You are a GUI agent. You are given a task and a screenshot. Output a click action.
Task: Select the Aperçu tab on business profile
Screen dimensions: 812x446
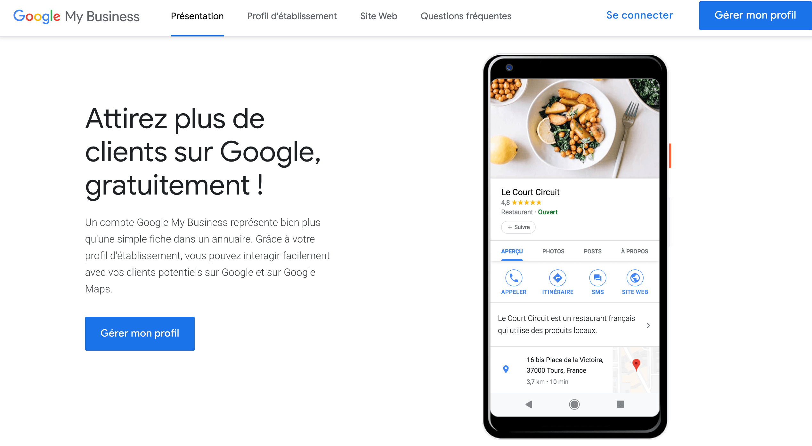pos(510,251)
